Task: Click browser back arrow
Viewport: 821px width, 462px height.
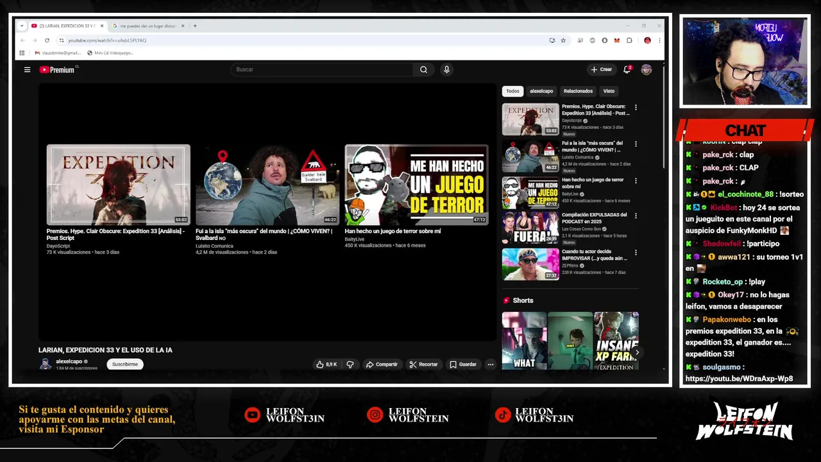Action: click(x=22, y=40)
